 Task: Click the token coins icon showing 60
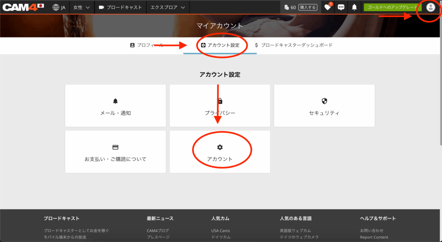pos(287,7)
